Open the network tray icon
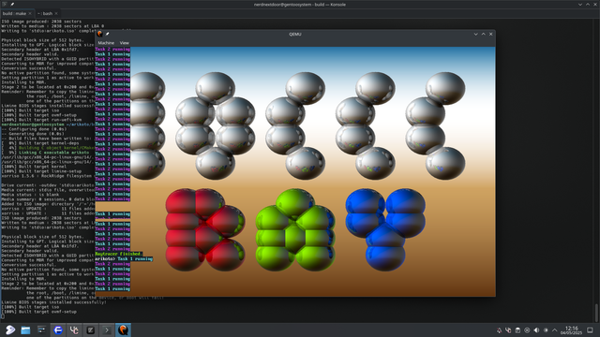This screenshot has width=600, height=337. 527,330
